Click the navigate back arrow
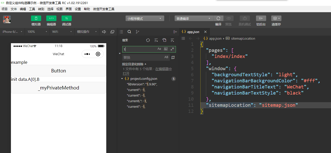This screenshot has width=331, height=153. (x=191, y=38)
